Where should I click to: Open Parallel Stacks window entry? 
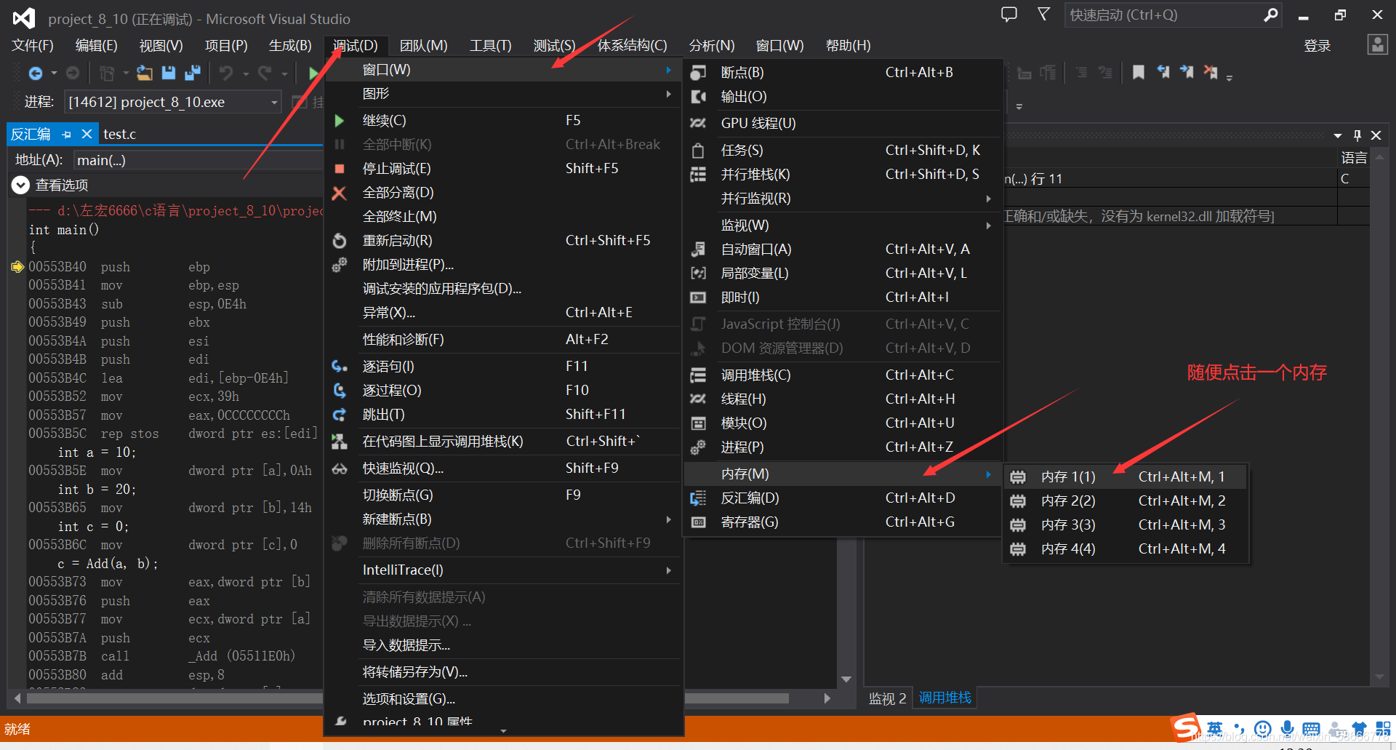843,174
